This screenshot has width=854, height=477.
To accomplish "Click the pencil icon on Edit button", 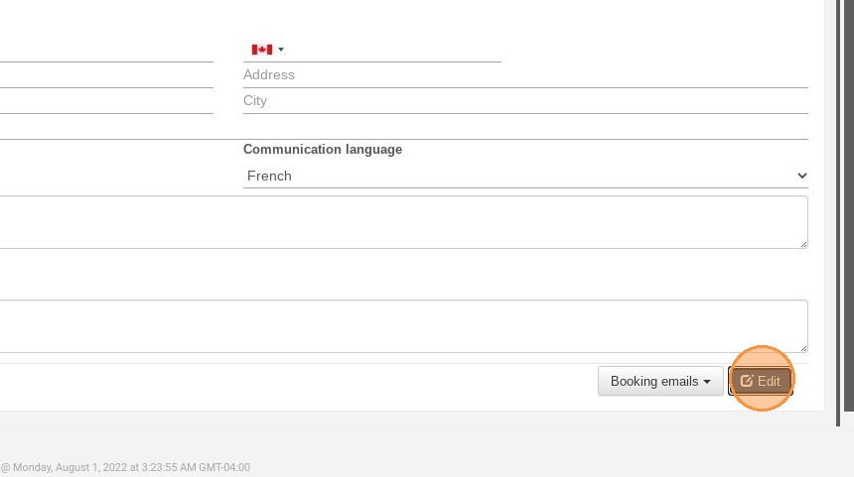I will coord(746,381).
